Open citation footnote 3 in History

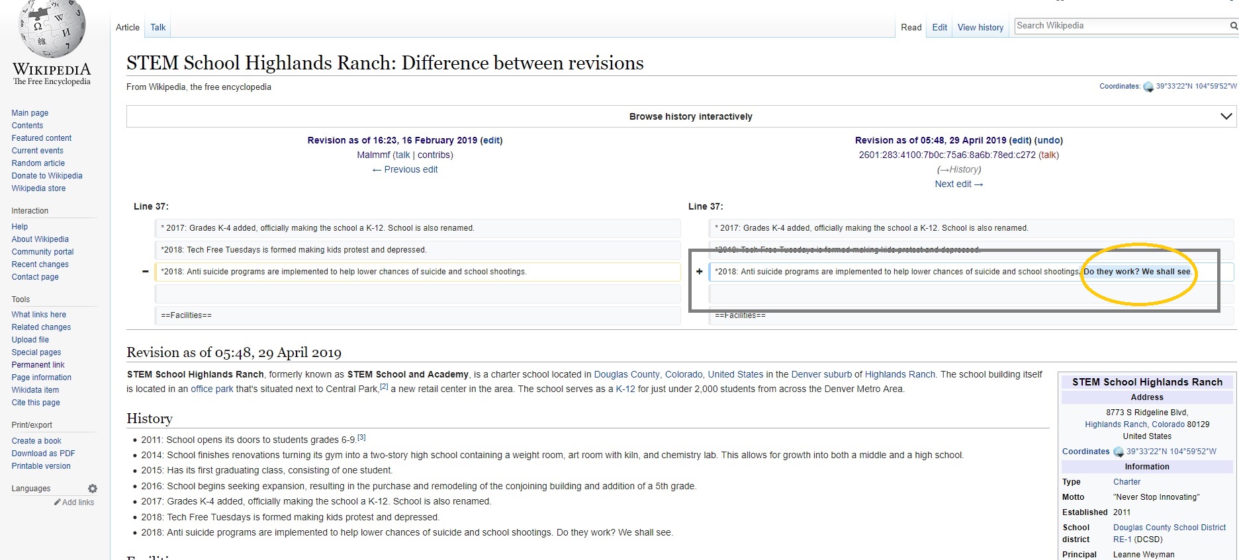[361, 438]
